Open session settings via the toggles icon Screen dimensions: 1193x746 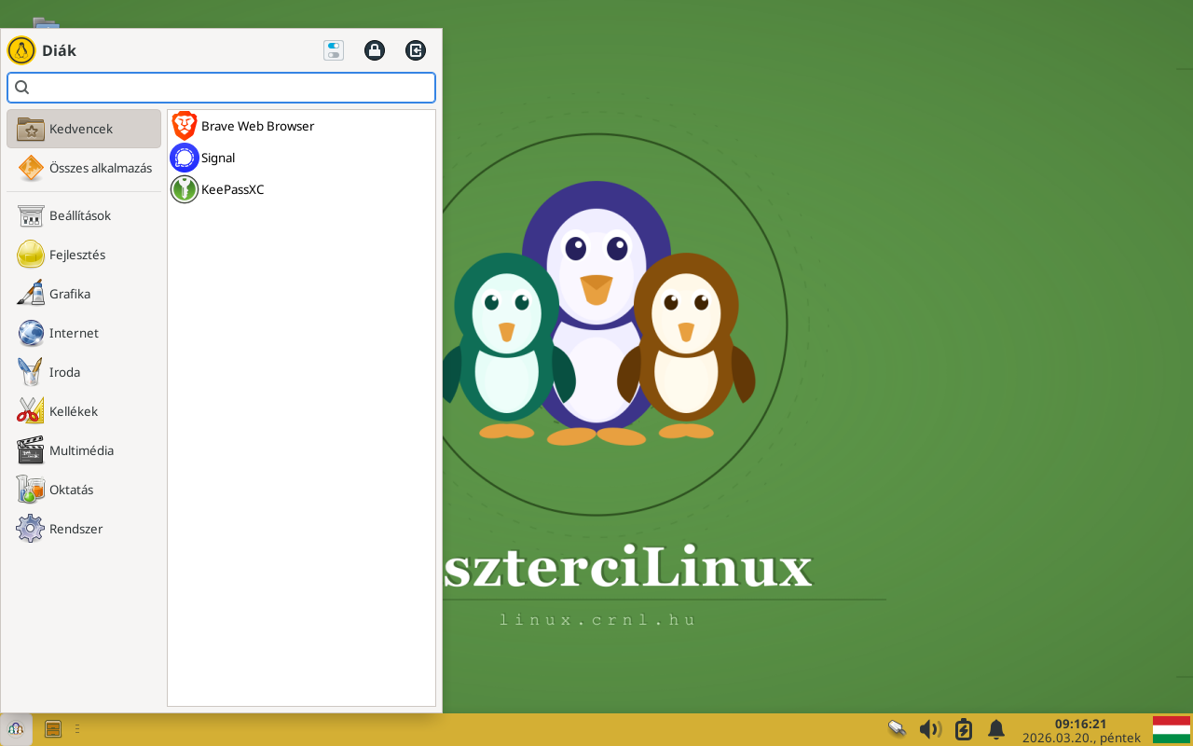coord(334,50)
